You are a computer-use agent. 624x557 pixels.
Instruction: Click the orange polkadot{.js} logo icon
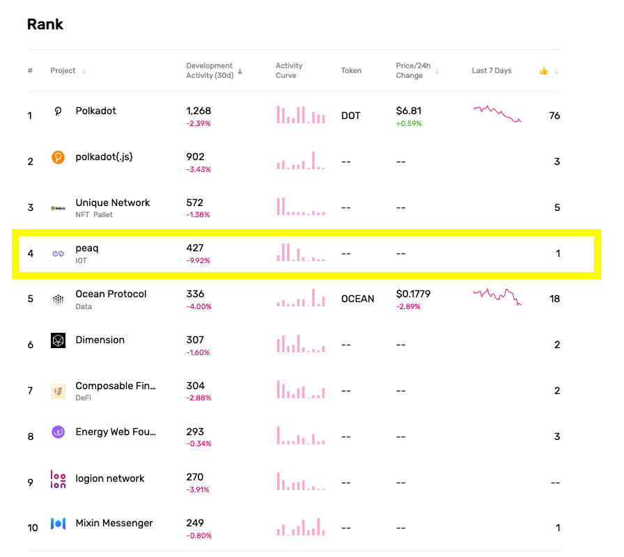tap(58, 157)
